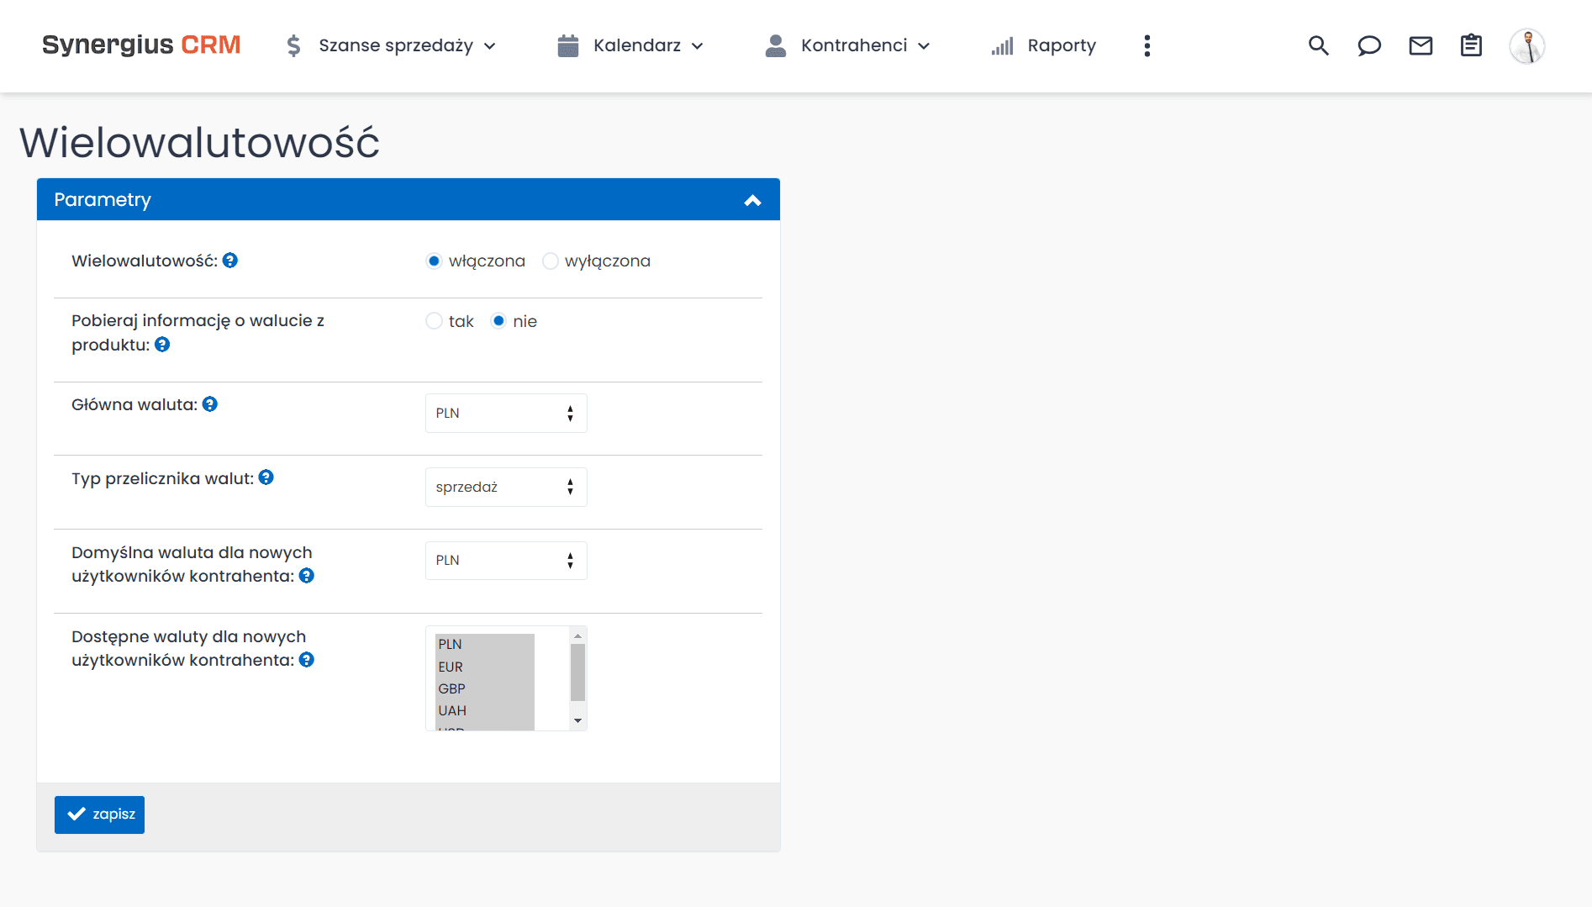Click the help icon next to Główna waluta
Viewport: 1592px width, 907px height.
(209, 403)
